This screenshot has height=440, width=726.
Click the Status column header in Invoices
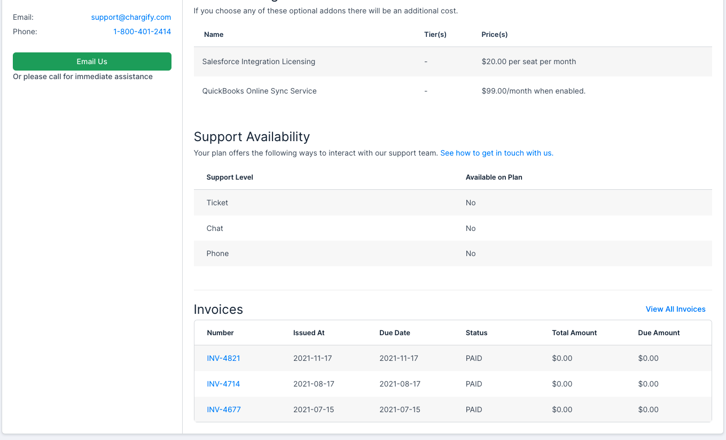[x=477, y=333]
